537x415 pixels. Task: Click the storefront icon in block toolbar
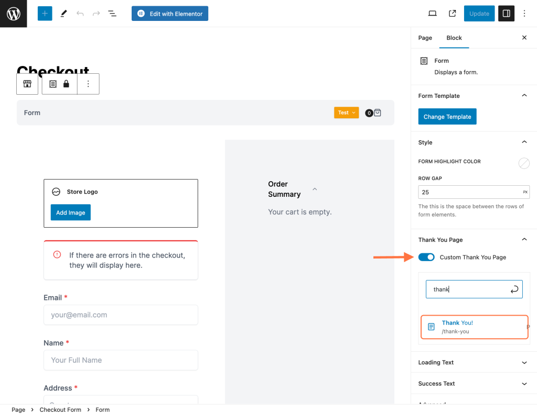coord(27,84)
